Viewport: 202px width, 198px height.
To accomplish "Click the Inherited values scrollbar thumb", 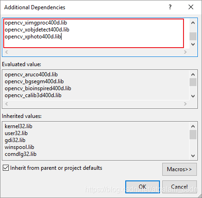I will click(193, 135).
